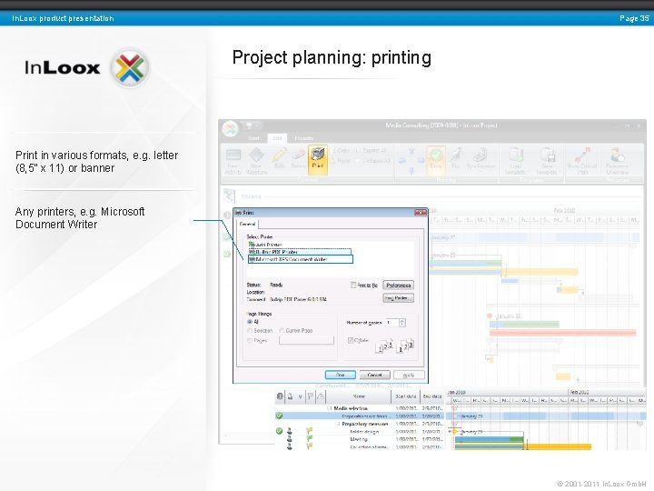Image resolution: width=654 pixels, height=491 pixels.
Task: Switch to the third ribbon tab
Action: [x=303, y=138]
